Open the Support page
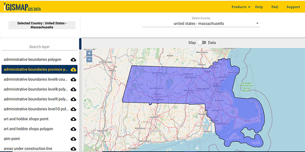Screen dimensions: 305x152 293,7
